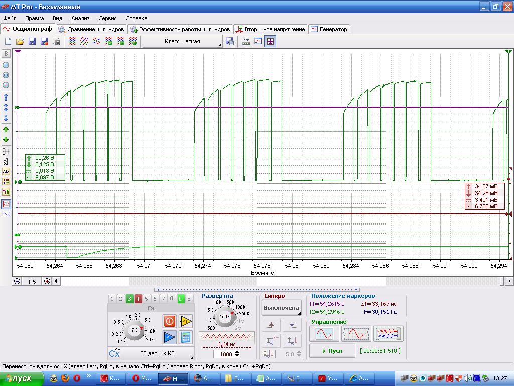Screen dimensions: 514x386
Task: Click the calculator icon in channel panel
Action: click(x=186, y=337)
